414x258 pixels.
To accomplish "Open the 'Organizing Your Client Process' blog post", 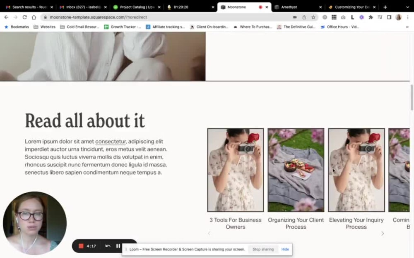I will point(296,170).
